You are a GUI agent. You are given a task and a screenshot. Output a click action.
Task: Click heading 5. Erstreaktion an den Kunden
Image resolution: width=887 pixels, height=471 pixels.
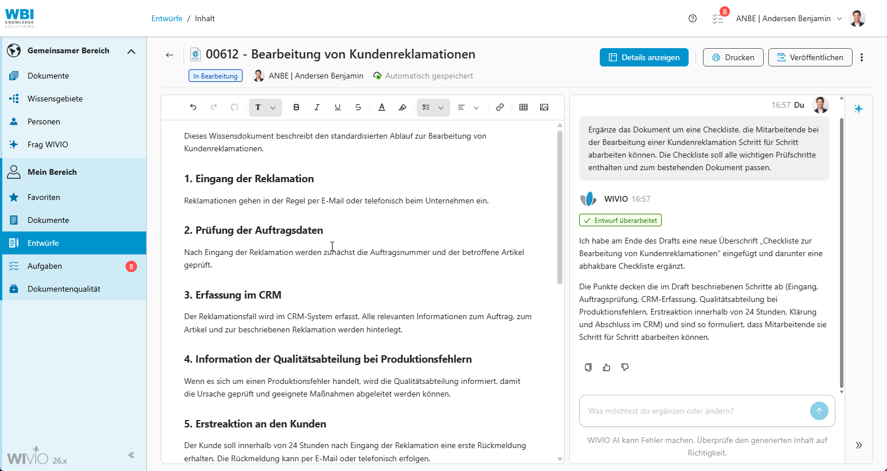tap(255, 424)
